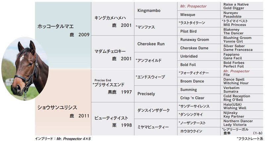Select the ショウサンユリシス dam cell
Viewport: 265px width, 141px height.
(x=63, y=102)
